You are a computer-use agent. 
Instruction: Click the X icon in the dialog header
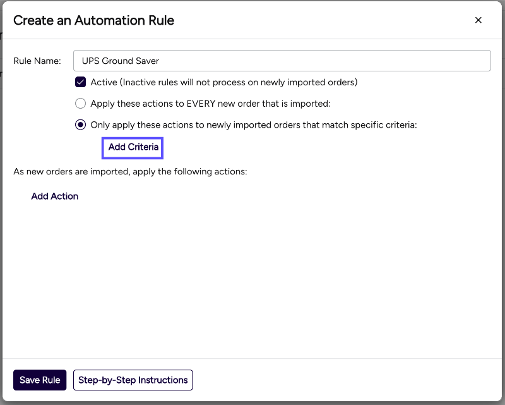coord(478,20)
